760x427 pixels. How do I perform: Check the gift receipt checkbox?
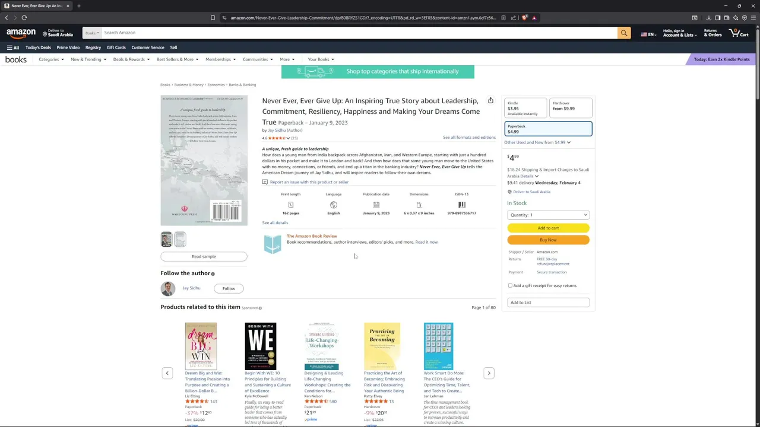click(x=510, y=286)
